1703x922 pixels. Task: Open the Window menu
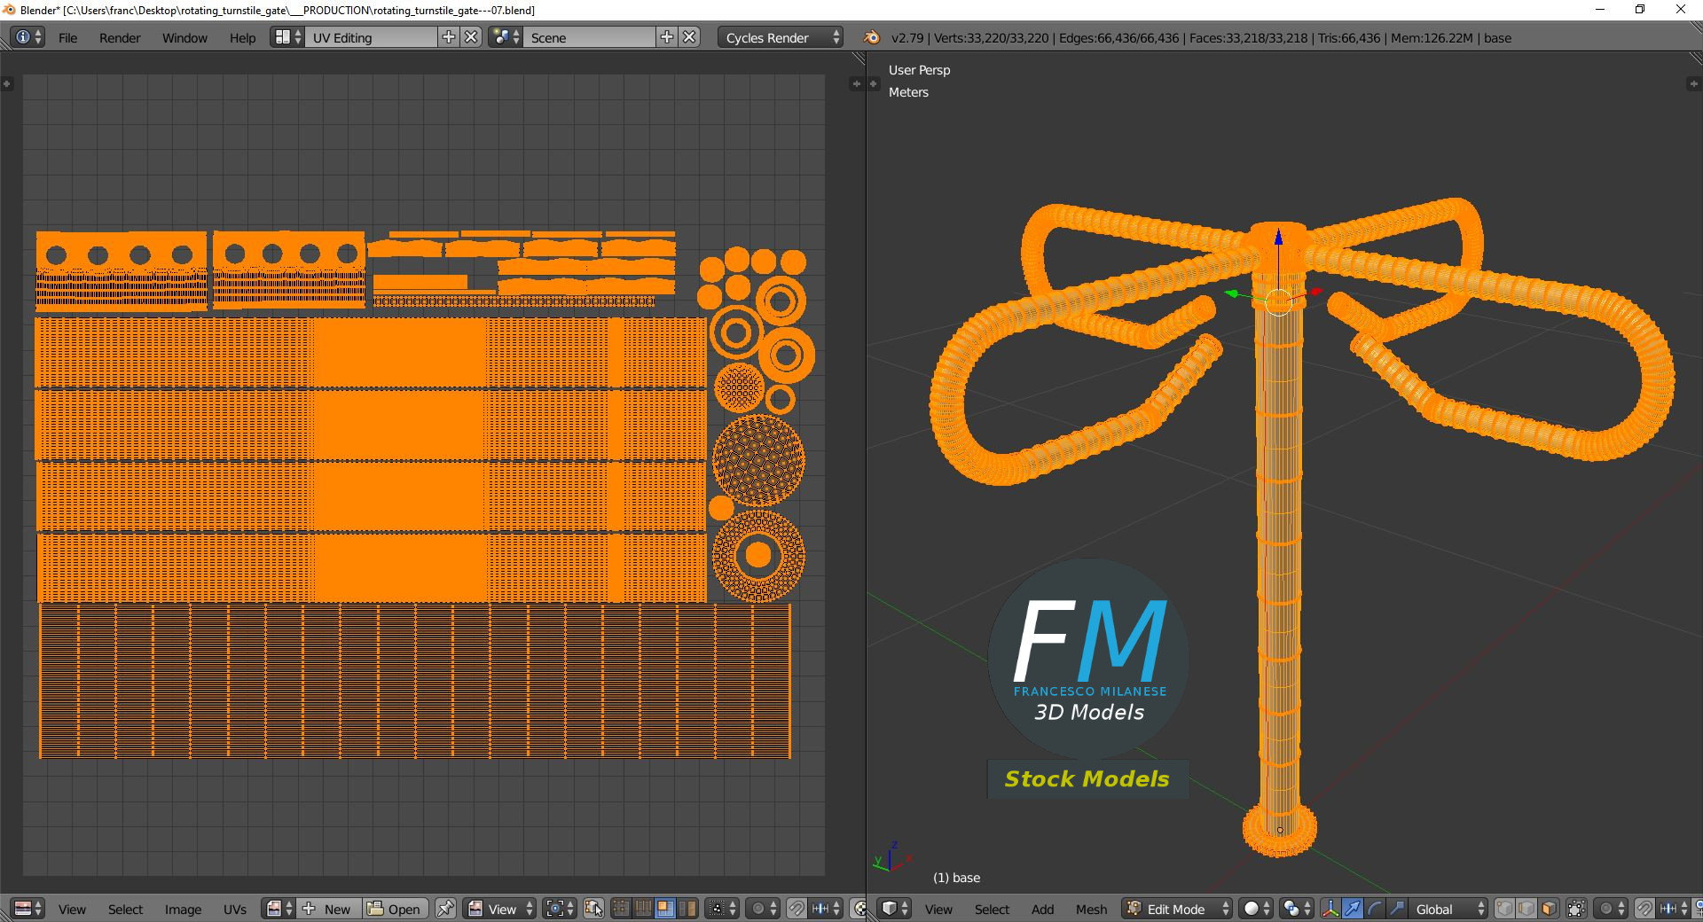184,37
